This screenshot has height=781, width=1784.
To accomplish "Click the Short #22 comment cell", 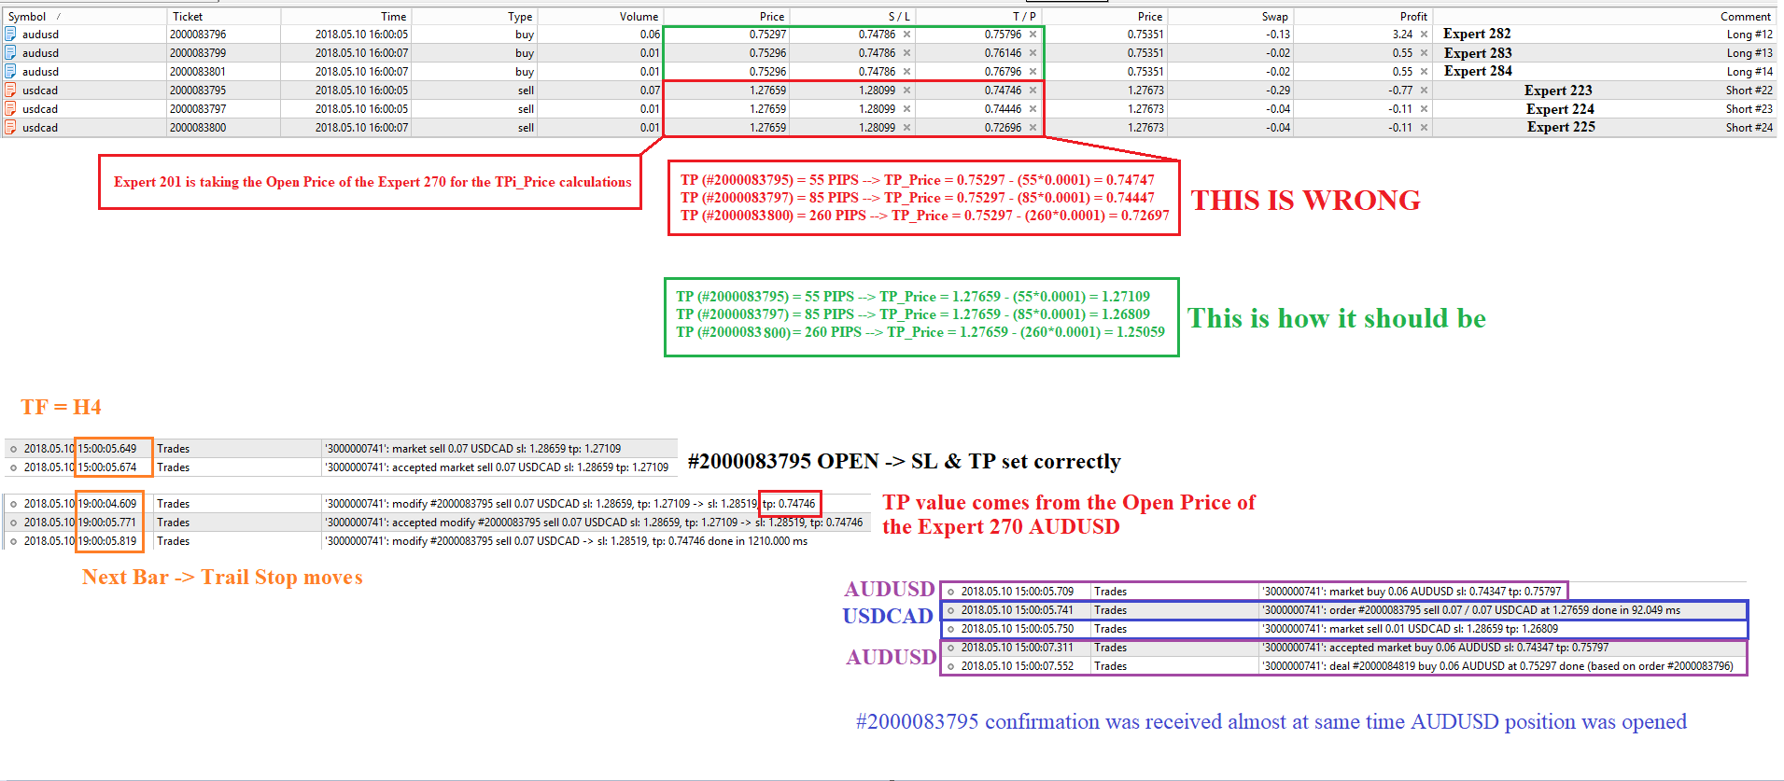I will click(1749, 91).
